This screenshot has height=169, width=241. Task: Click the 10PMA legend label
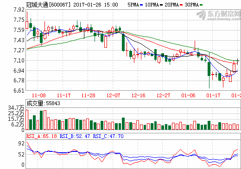click(152, 5)
